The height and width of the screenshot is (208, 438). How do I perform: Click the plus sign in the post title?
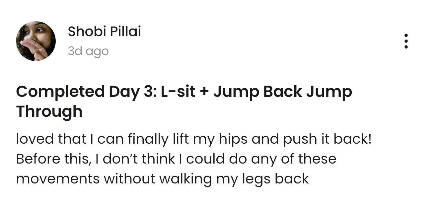204,92
